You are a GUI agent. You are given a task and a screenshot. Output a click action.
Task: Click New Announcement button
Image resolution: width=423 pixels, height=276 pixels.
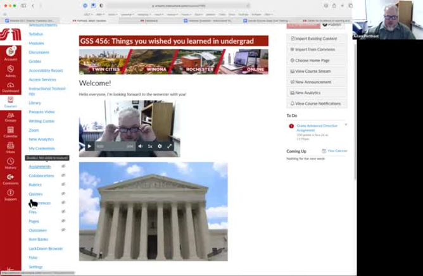317,82
